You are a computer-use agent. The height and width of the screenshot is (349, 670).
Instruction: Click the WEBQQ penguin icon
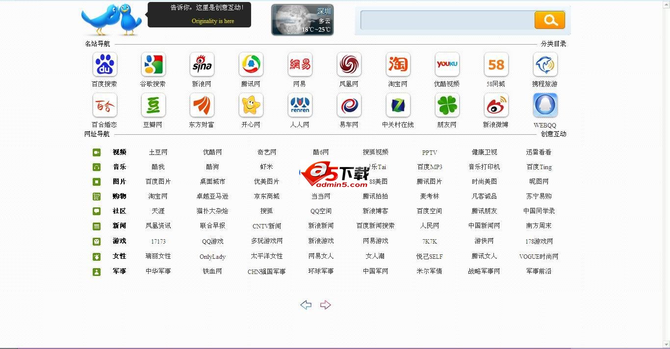pos(545,105)
